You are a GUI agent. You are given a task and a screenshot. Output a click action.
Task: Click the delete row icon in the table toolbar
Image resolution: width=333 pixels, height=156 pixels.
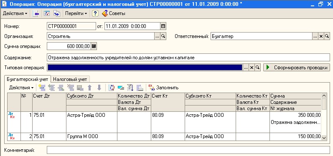pyautogui.click(x=71, y=88)
